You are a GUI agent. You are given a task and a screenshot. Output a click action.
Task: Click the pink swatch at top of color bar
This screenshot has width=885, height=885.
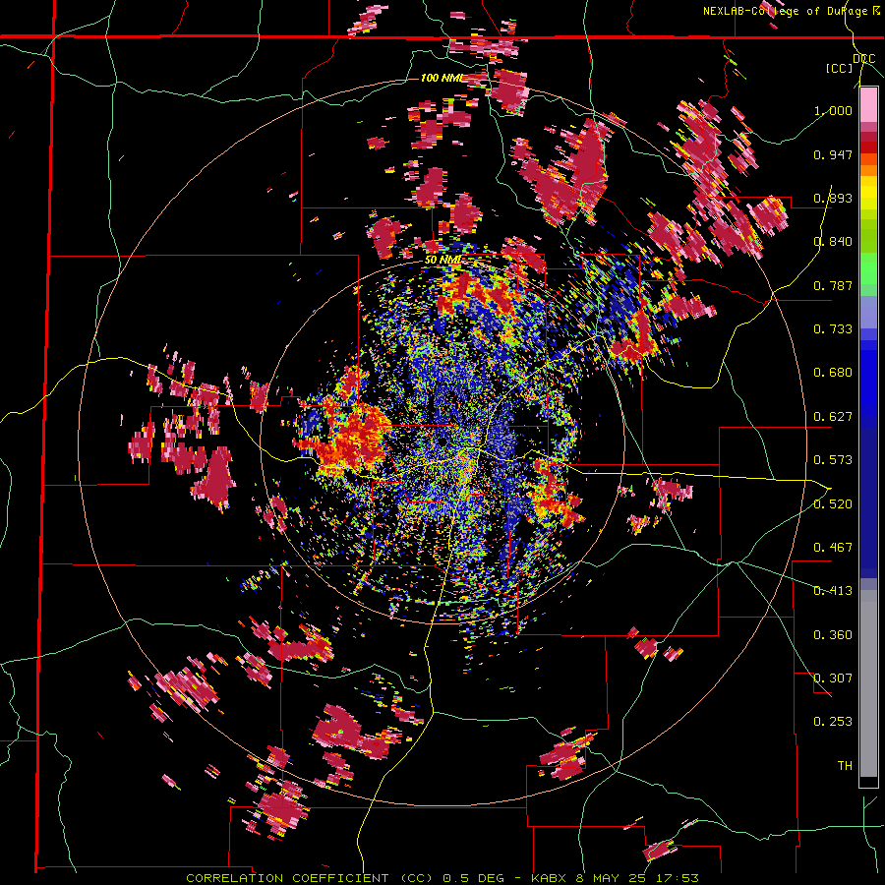coord(868,105)
